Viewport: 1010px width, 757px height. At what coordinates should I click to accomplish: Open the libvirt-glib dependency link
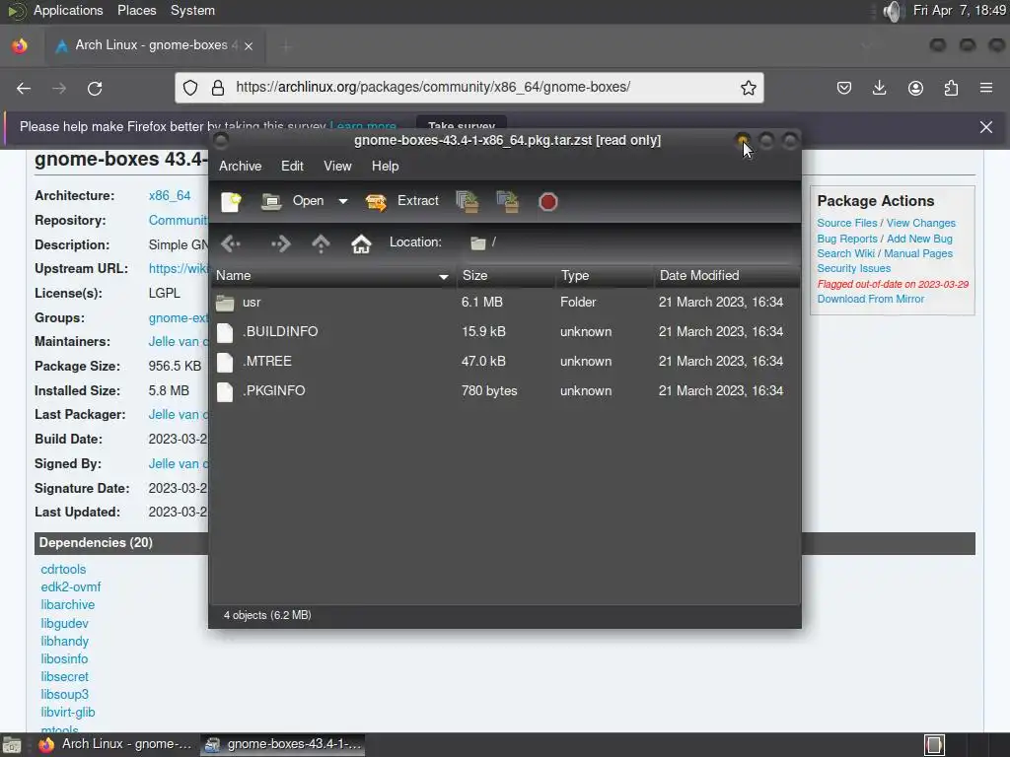68,712
